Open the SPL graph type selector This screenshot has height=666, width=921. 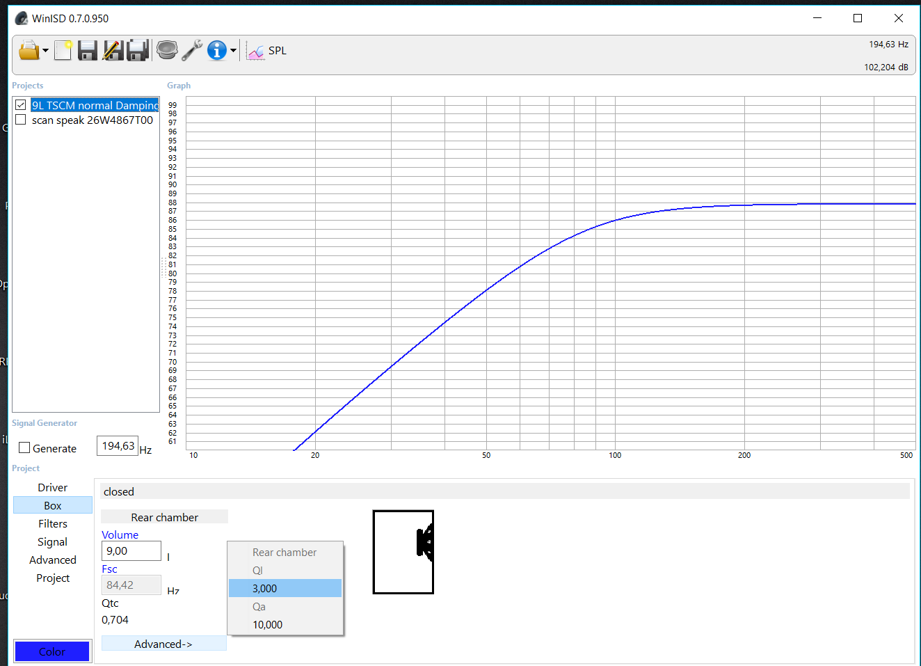(267, 51)
